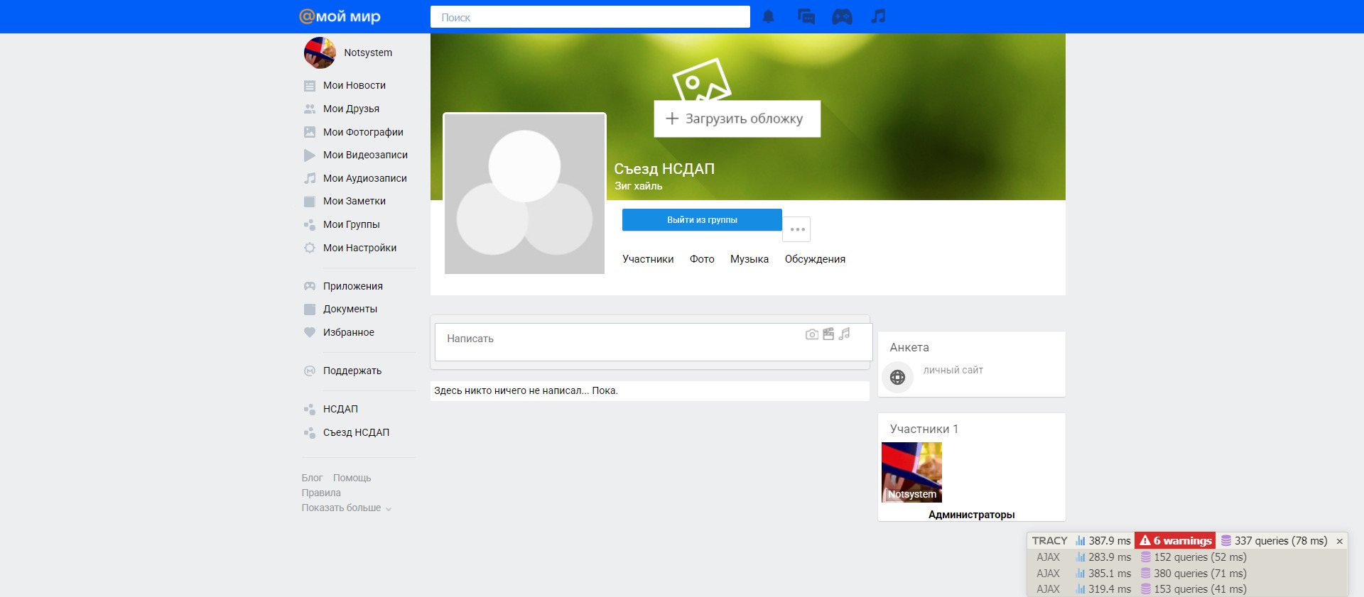This screenshot has width=1364, height=597.
Task: Click the 152 queries (52 ms) AJAX entry
Action: click(x=1193, y=557)
